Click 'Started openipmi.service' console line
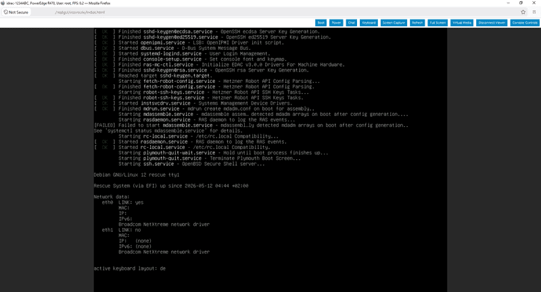 pyautogui.click(x=189, y=42)
